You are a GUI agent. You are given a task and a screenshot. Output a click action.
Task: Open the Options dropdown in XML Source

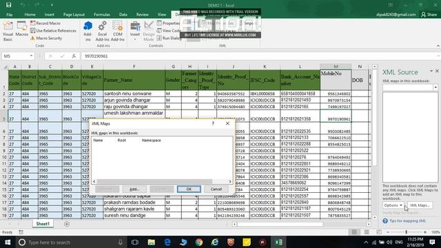point(393,205)
